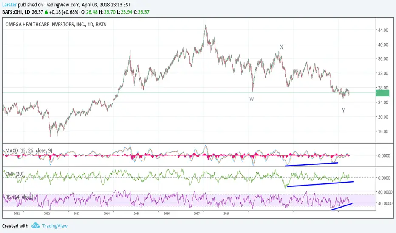Click the H:26.70 high value

[107, 12]
